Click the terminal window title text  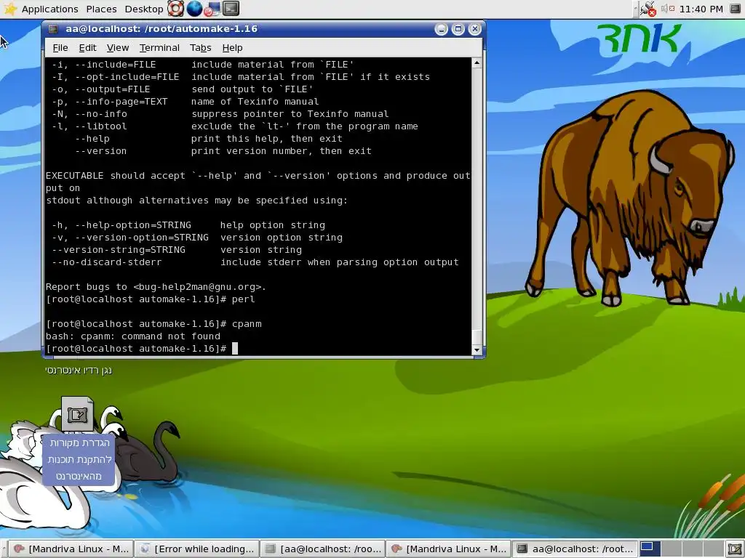tap(162, 29)
